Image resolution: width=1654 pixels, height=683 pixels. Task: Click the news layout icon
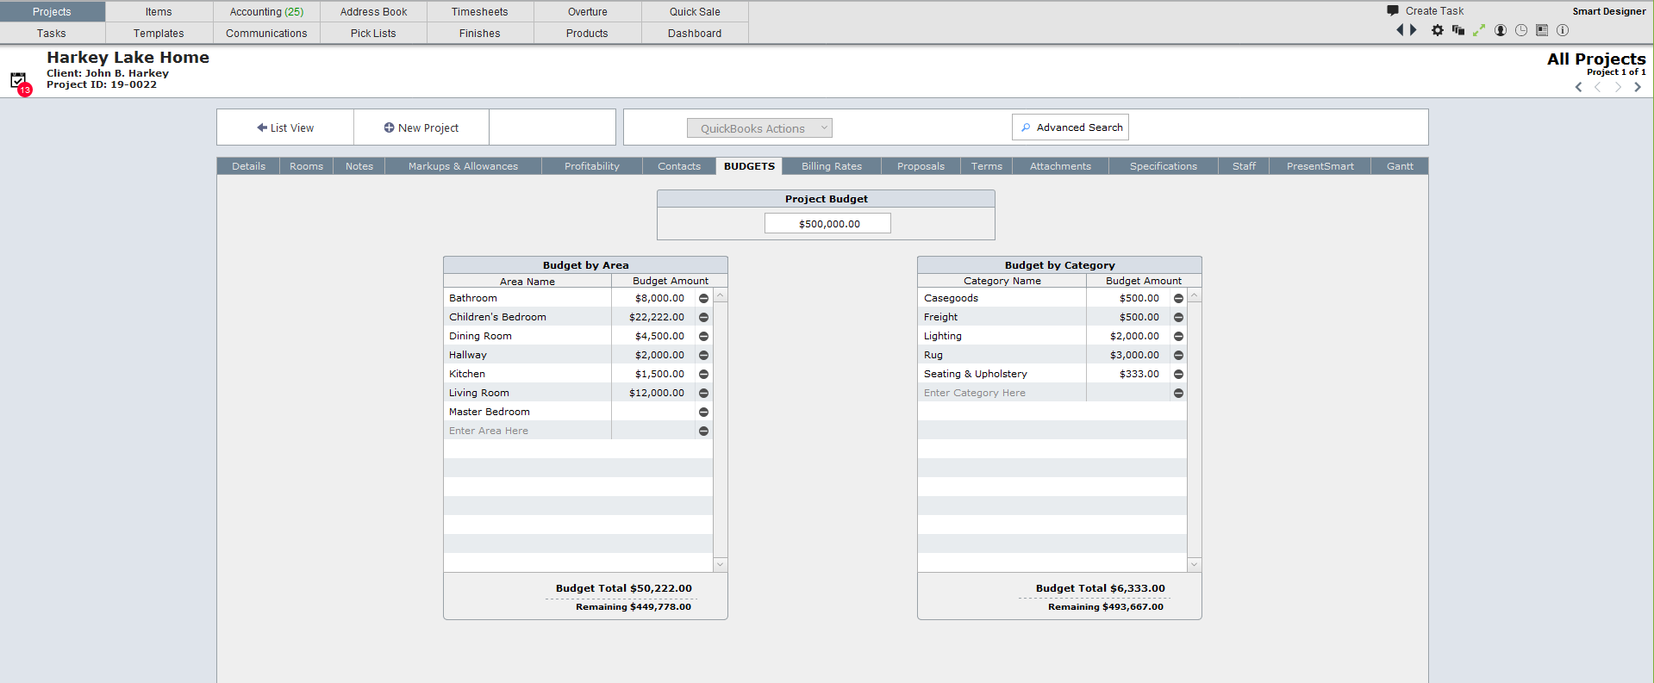[1542, 30]
